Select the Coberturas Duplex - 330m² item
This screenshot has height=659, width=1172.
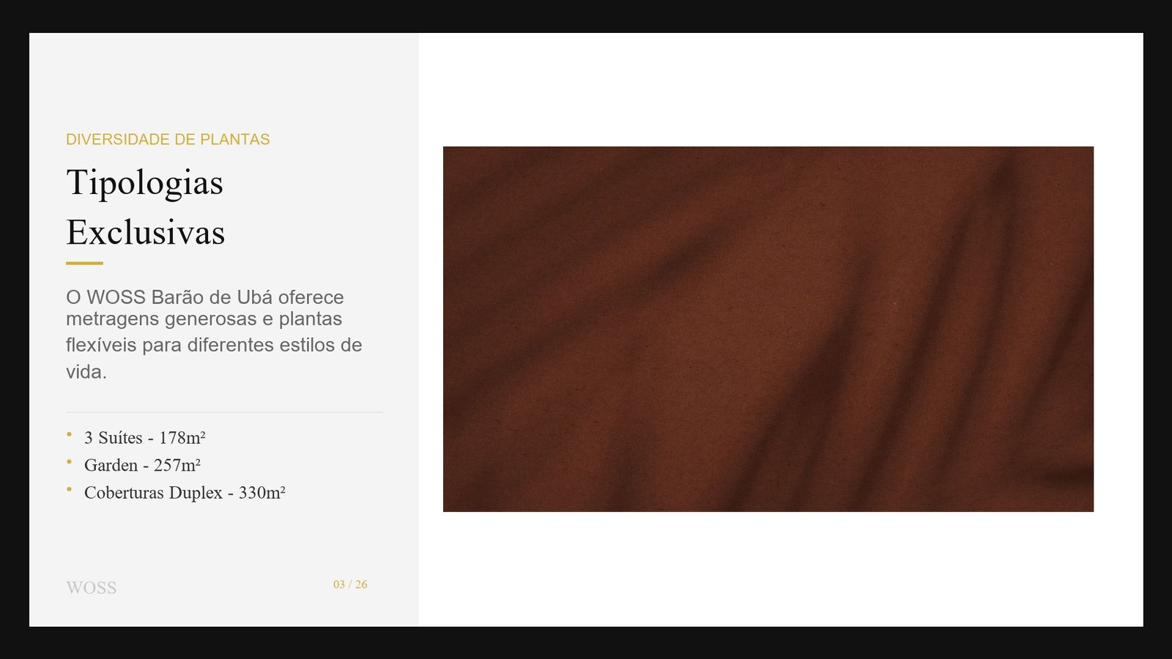[x=185, y=493]
